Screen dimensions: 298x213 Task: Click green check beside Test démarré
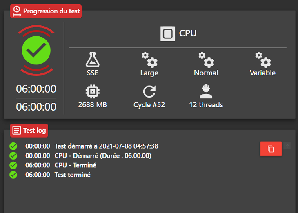[x=13, y=146]
